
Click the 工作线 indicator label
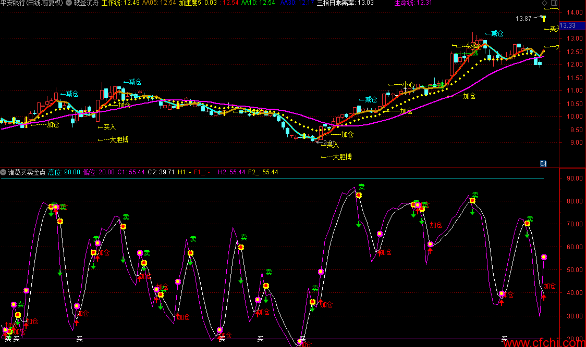pyautogui.click(x=111, y=3)
